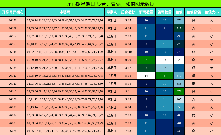Select the sum value 780
Image resolution: width=221 pixels, height=135 pixels.
(179, 115)
